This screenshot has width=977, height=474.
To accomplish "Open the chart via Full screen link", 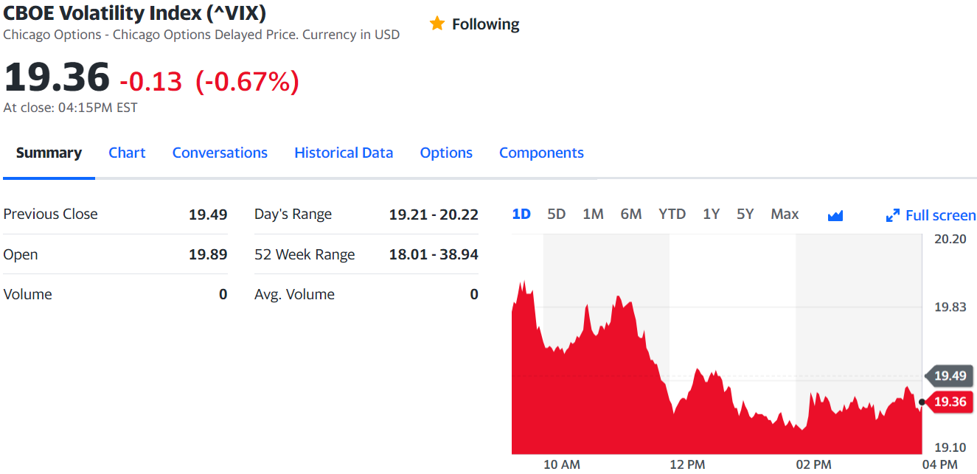I will click(x=940, y=215).
